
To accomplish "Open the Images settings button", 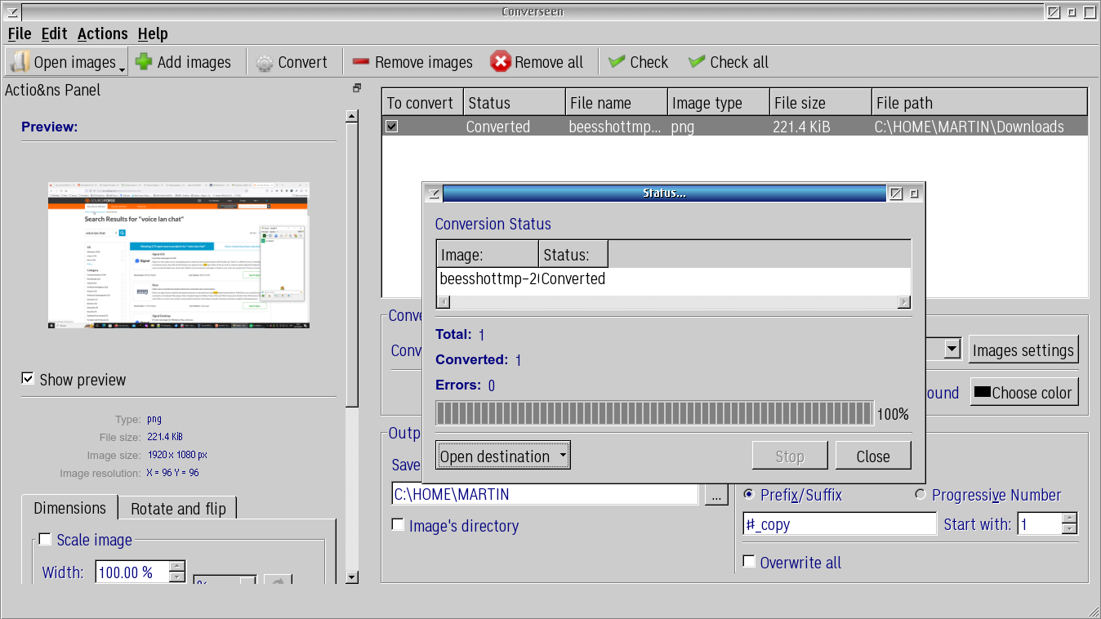I will (1023, 350).
